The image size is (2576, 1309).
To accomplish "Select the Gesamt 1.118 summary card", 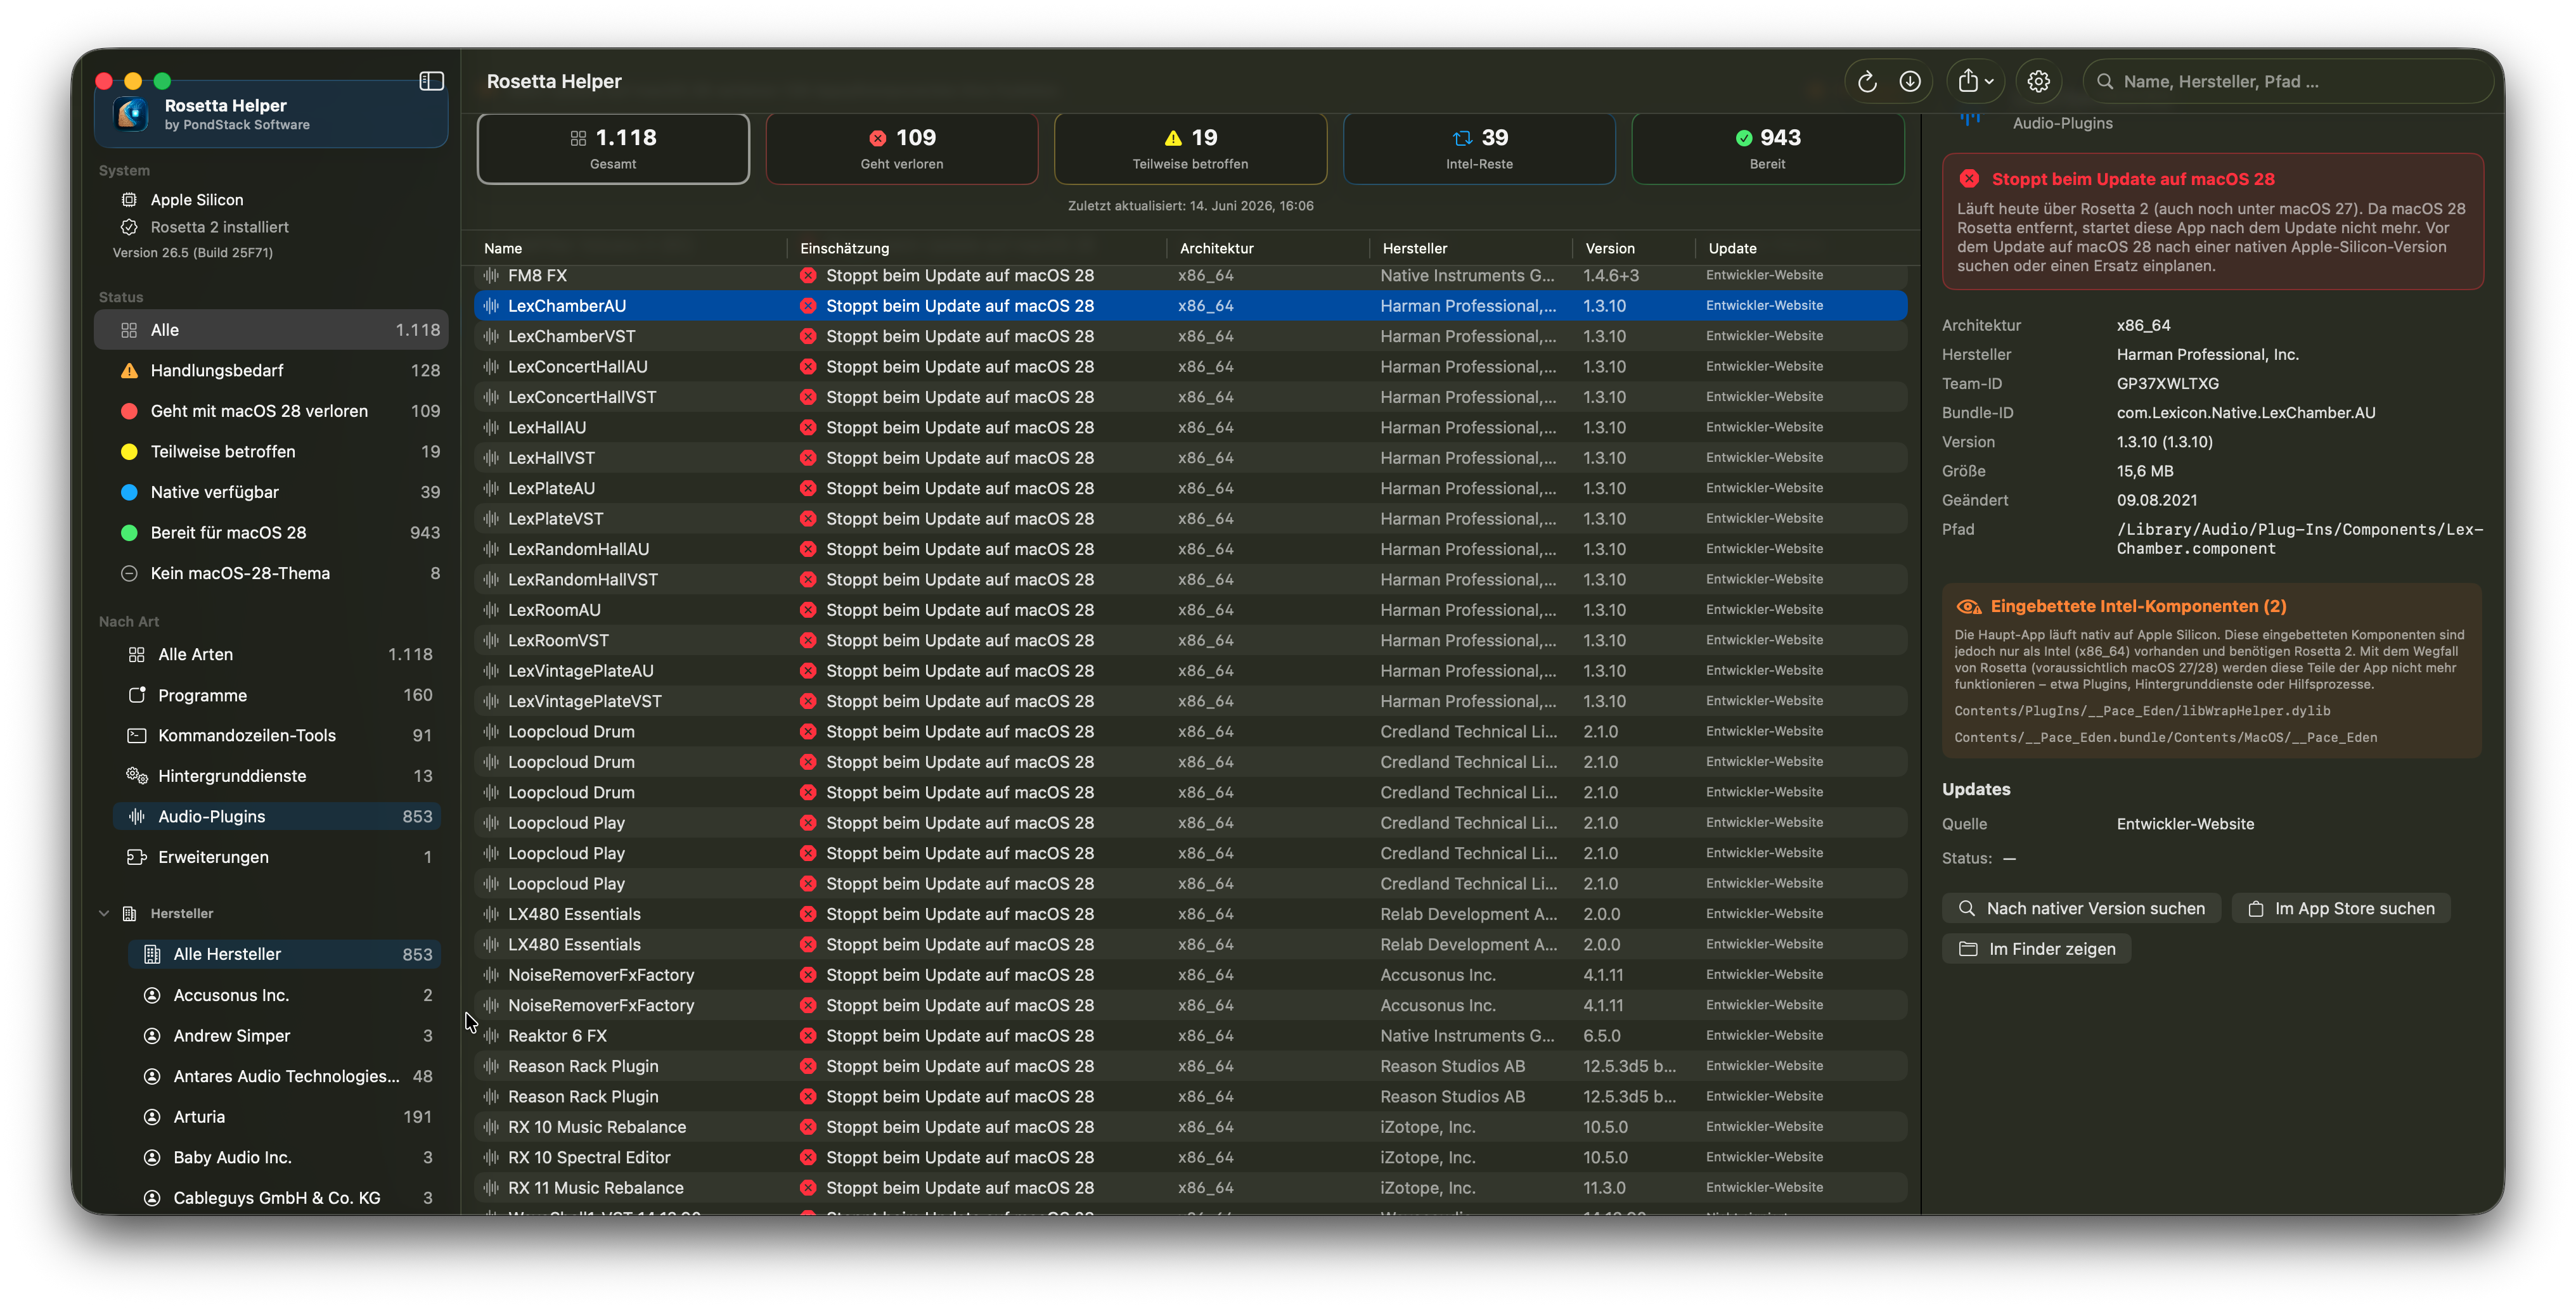I will point(613,149).
